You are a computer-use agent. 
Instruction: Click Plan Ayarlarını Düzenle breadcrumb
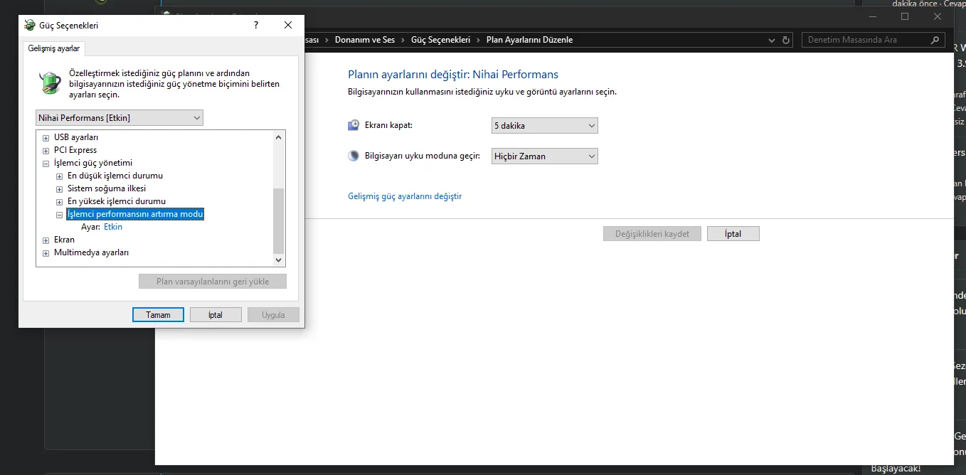tap(529, 40)
